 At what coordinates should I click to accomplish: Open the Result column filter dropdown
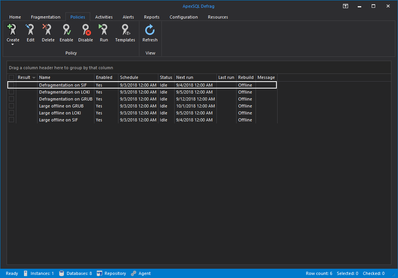tap(34, 78)
